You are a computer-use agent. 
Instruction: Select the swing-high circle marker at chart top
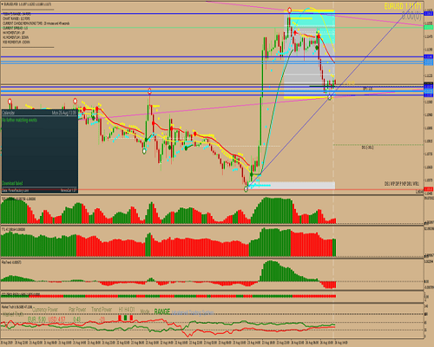pyautogui.click(x=289, y=10)
